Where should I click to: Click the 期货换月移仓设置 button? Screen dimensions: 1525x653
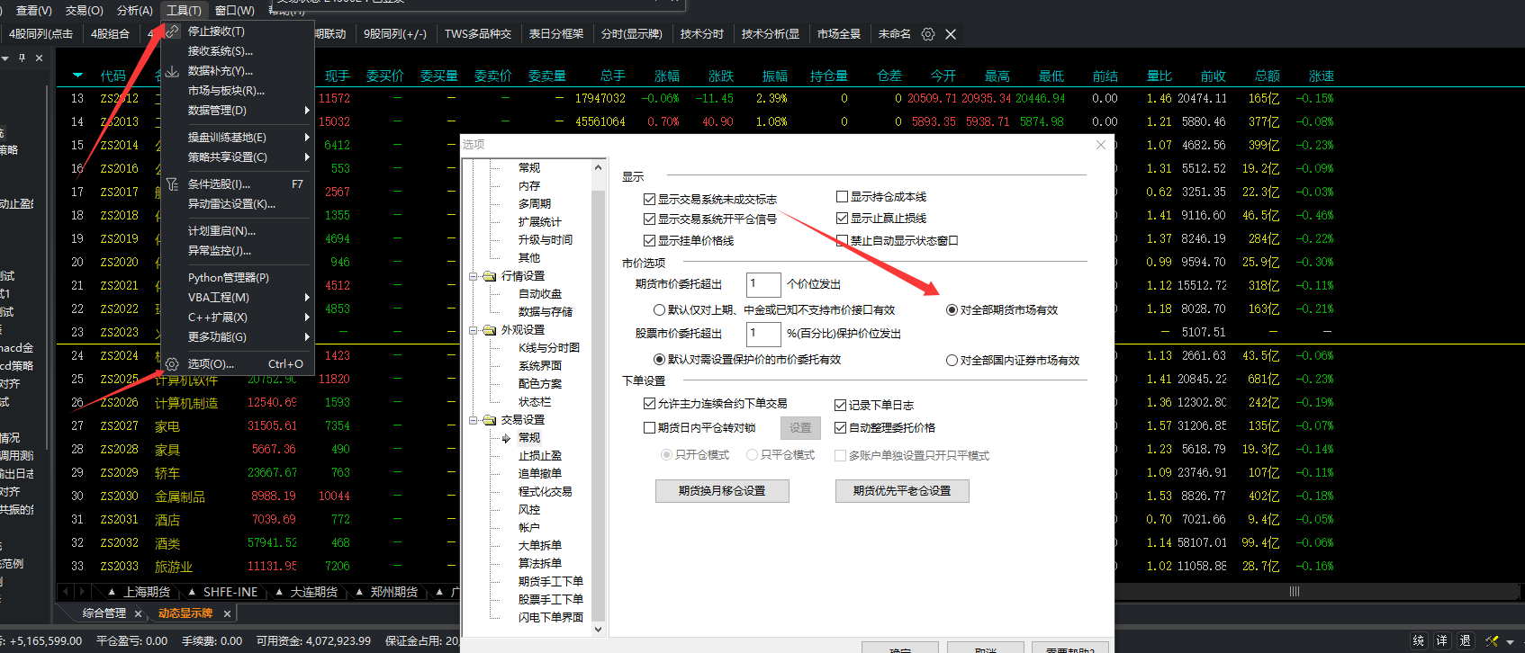[722, 491]
